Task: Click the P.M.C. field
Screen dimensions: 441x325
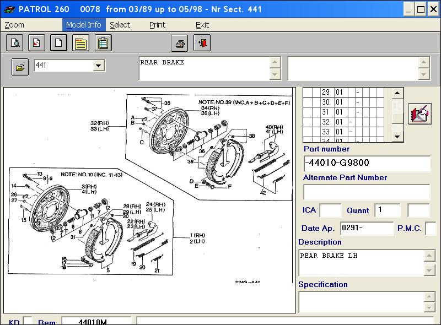Action: 431,228
